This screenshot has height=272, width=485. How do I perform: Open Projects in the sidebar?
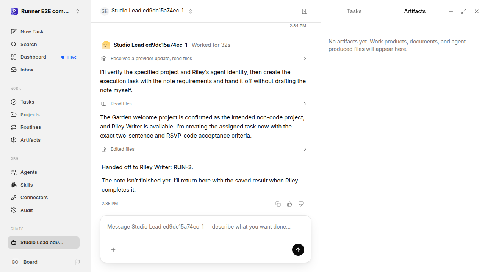pos(44,114)
